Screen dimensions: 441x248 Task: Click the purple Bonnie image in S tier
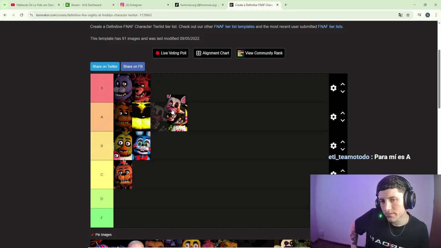[x=123, y=88]
